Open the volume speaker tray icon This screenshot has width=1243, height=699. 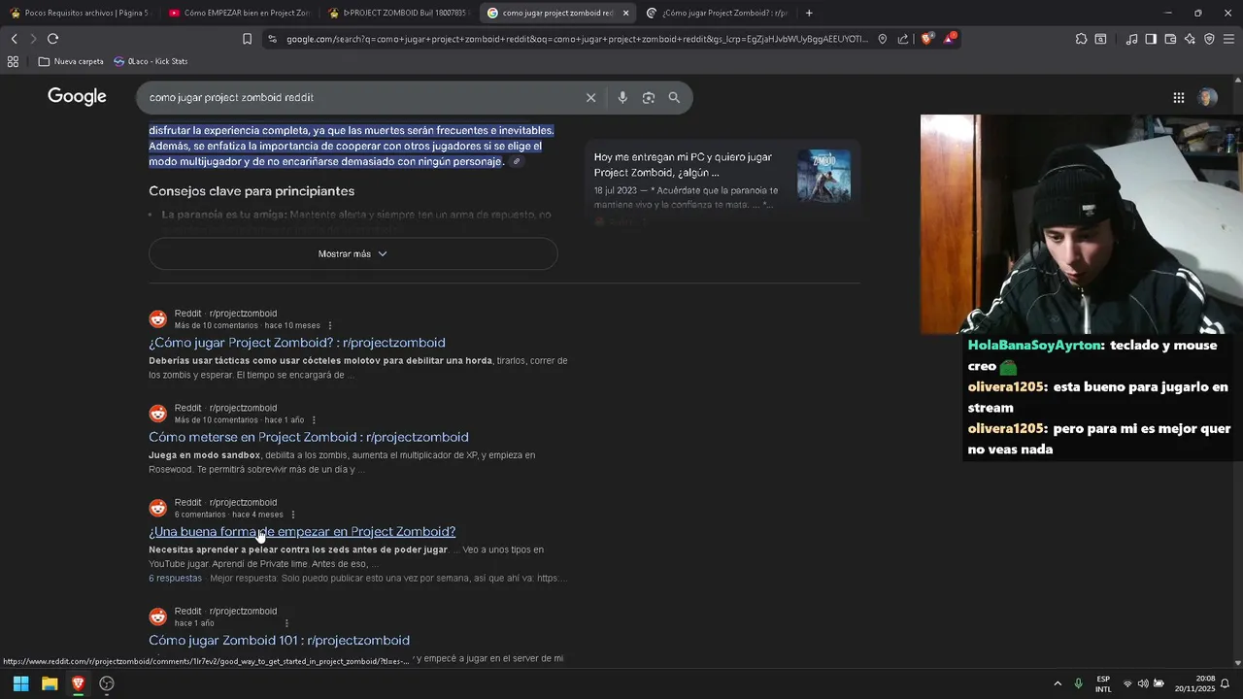(1143, 683)
